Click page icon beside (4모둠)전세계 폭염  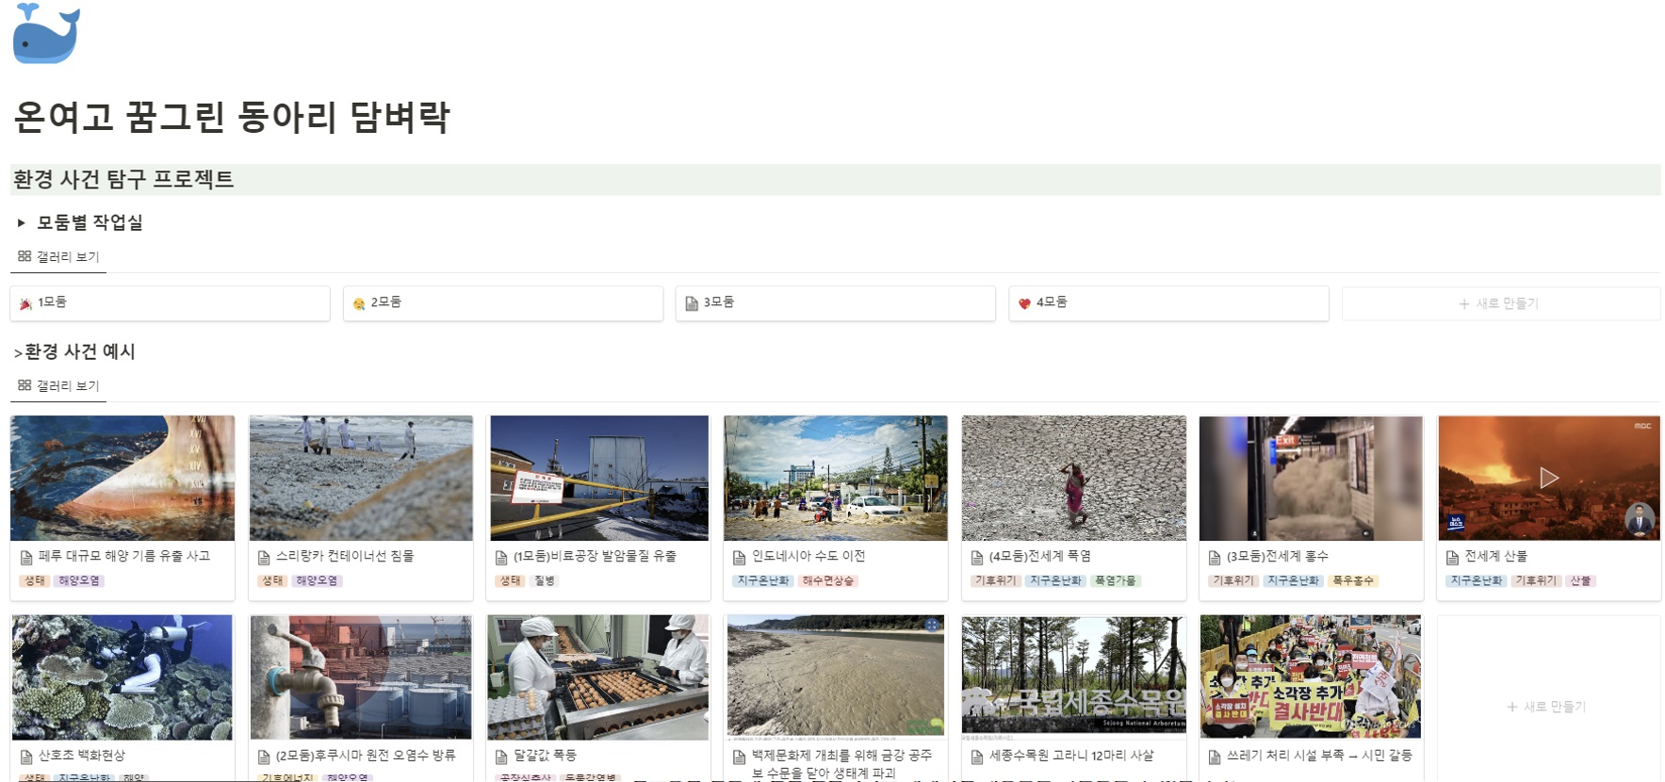pos(977,558)
